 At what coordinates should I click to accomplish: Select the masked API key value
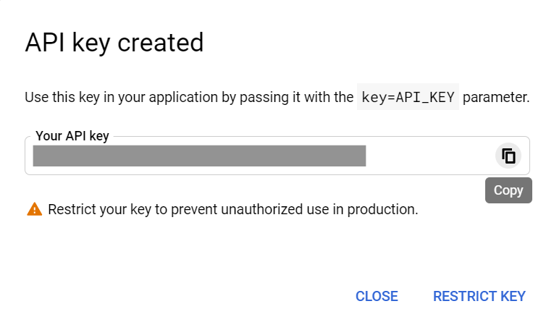pyautogui.click(x=199, y=156)
